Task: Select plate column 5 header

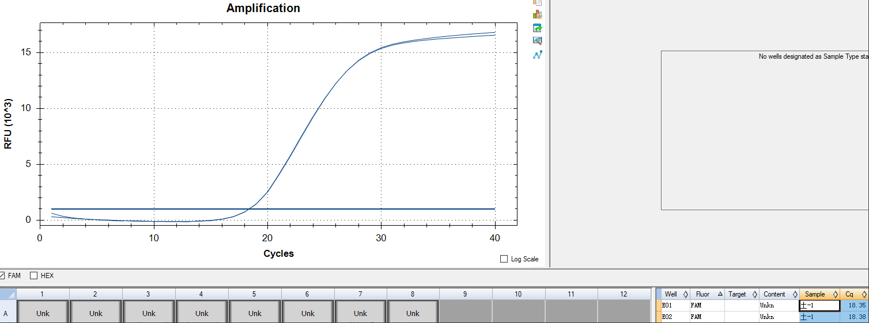Action: click(x=255, y=294)
